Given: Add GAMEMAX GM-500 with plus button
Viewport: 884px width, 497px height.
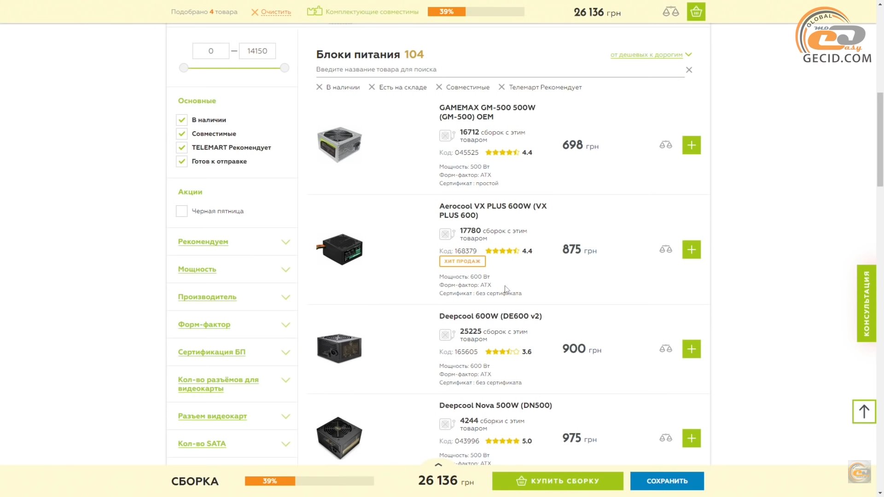Looking at the screenshot, I should pos(691,145).
